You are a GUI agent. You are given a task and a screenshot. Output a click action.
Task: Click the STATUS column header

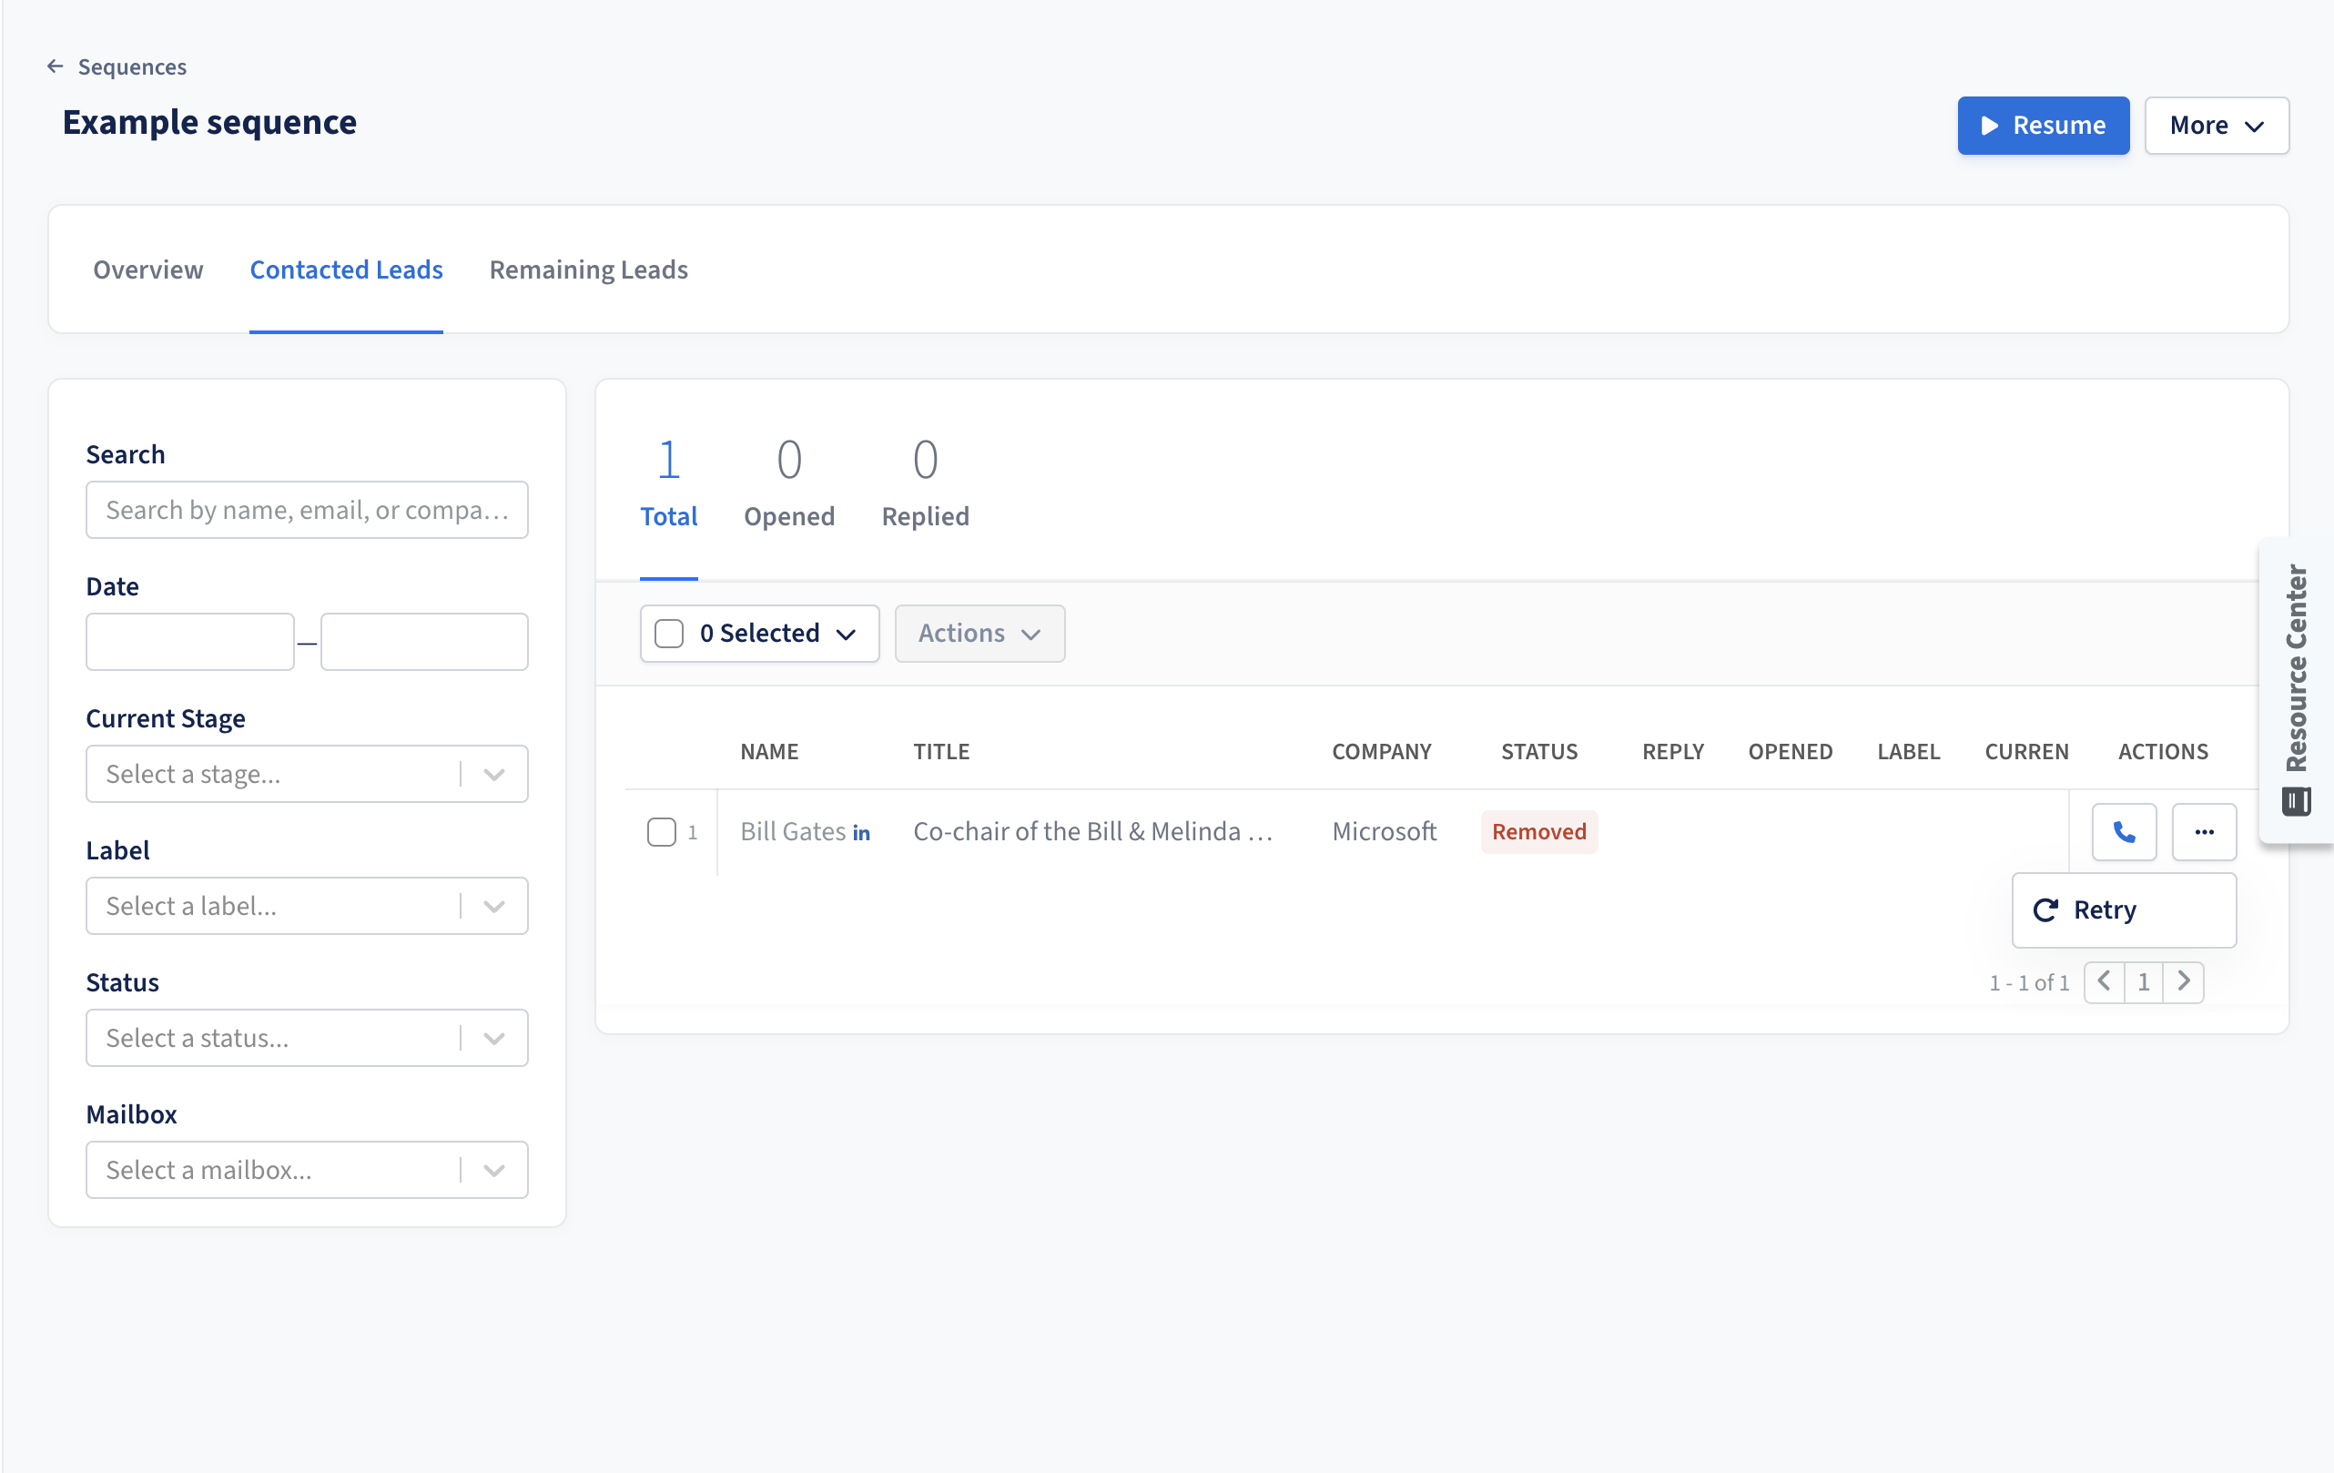click(x=1539, y=751)
